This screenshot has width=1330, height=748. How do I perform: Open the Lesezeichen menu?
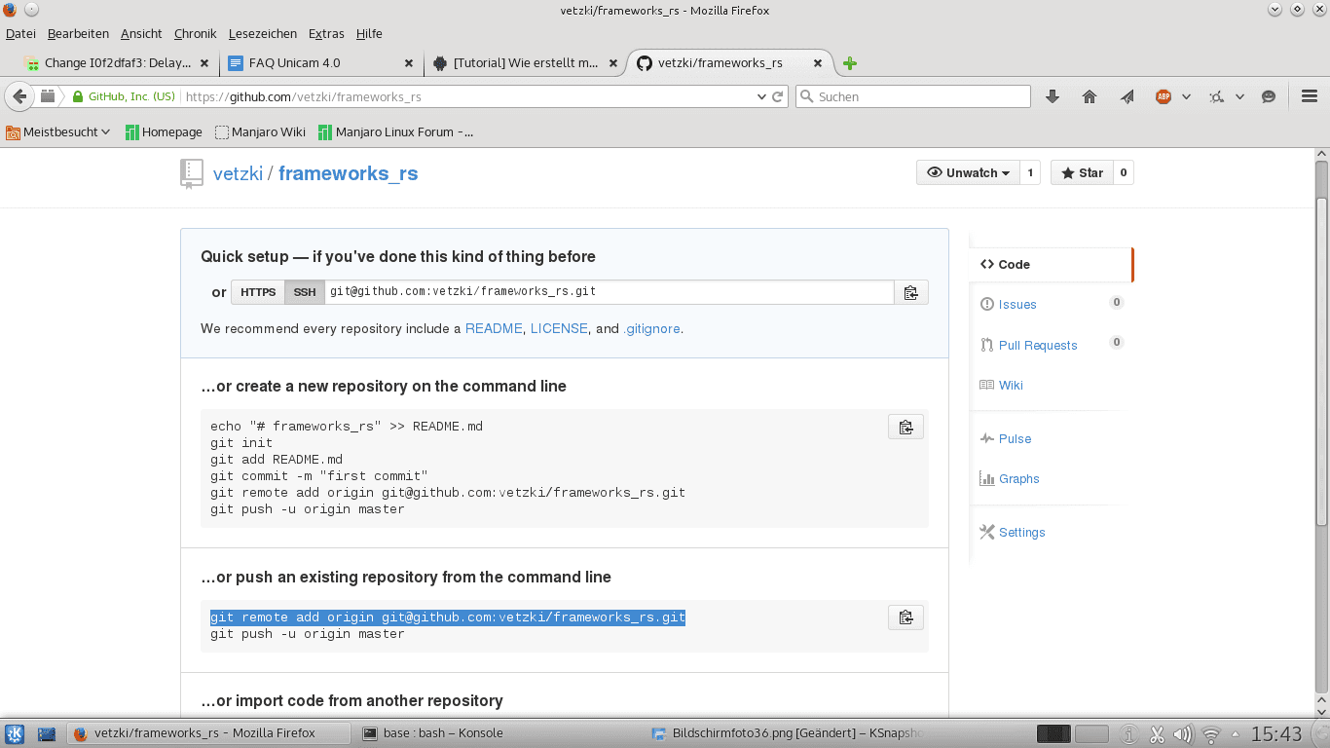point(262,33)
